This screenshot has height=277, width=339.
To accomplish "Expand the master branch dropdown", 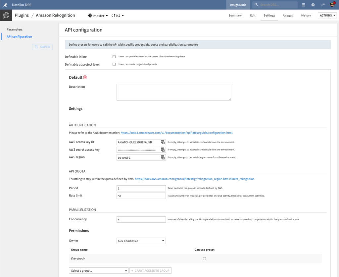I will 98,16.
